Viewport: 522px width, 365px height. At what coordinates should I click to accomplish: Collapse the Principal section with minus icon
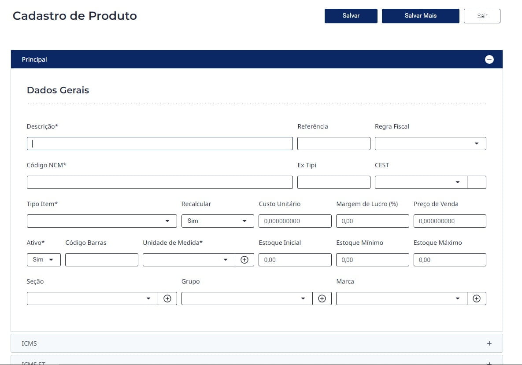click(489, 59)
